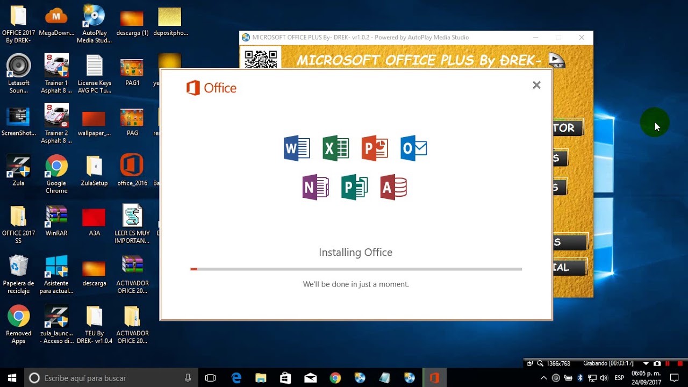The height and width of the screenshot is (387, 688).
Task: Select the 'Asistente para actual...' desktop icon
Action: coord(56,275)
